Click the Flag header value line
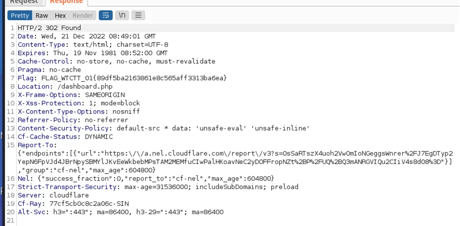 122,78
